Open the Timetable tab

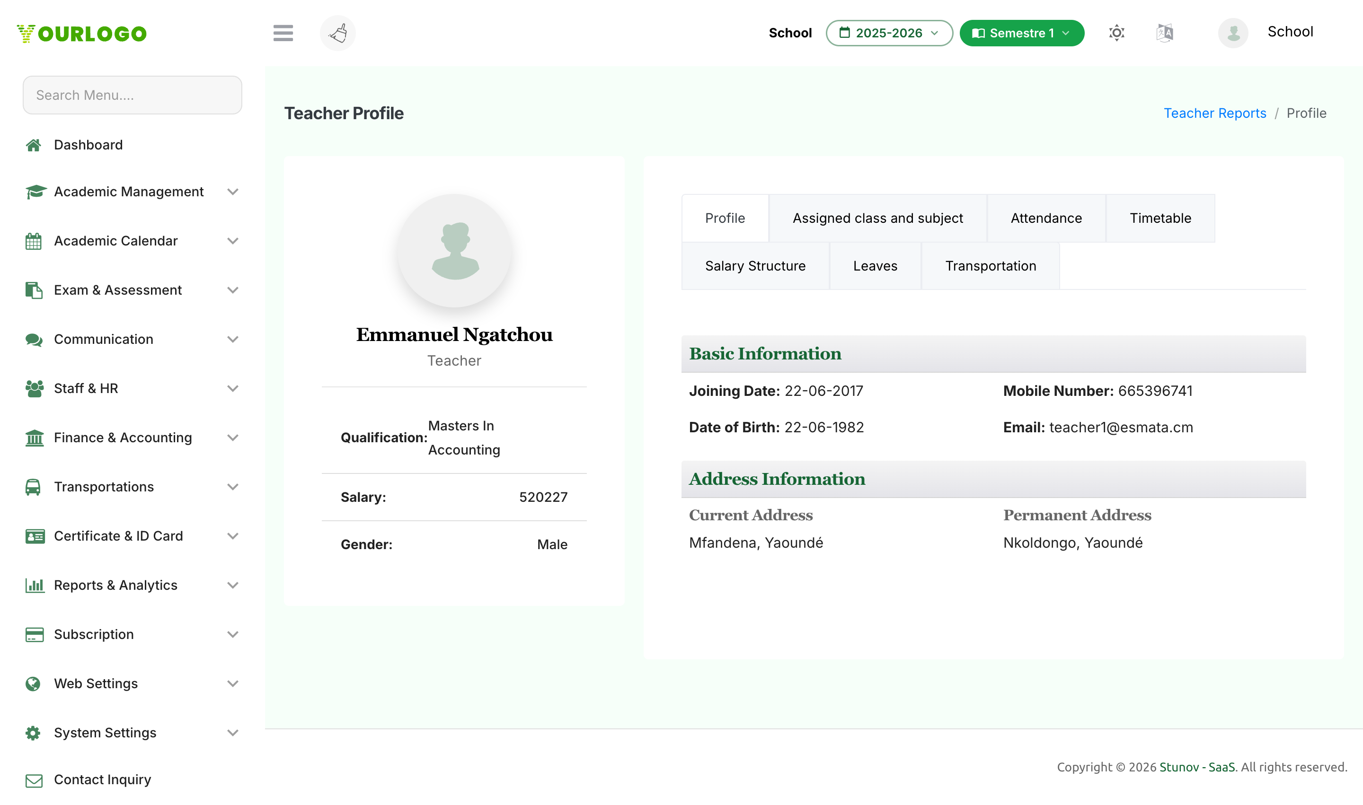(1160, 218)
